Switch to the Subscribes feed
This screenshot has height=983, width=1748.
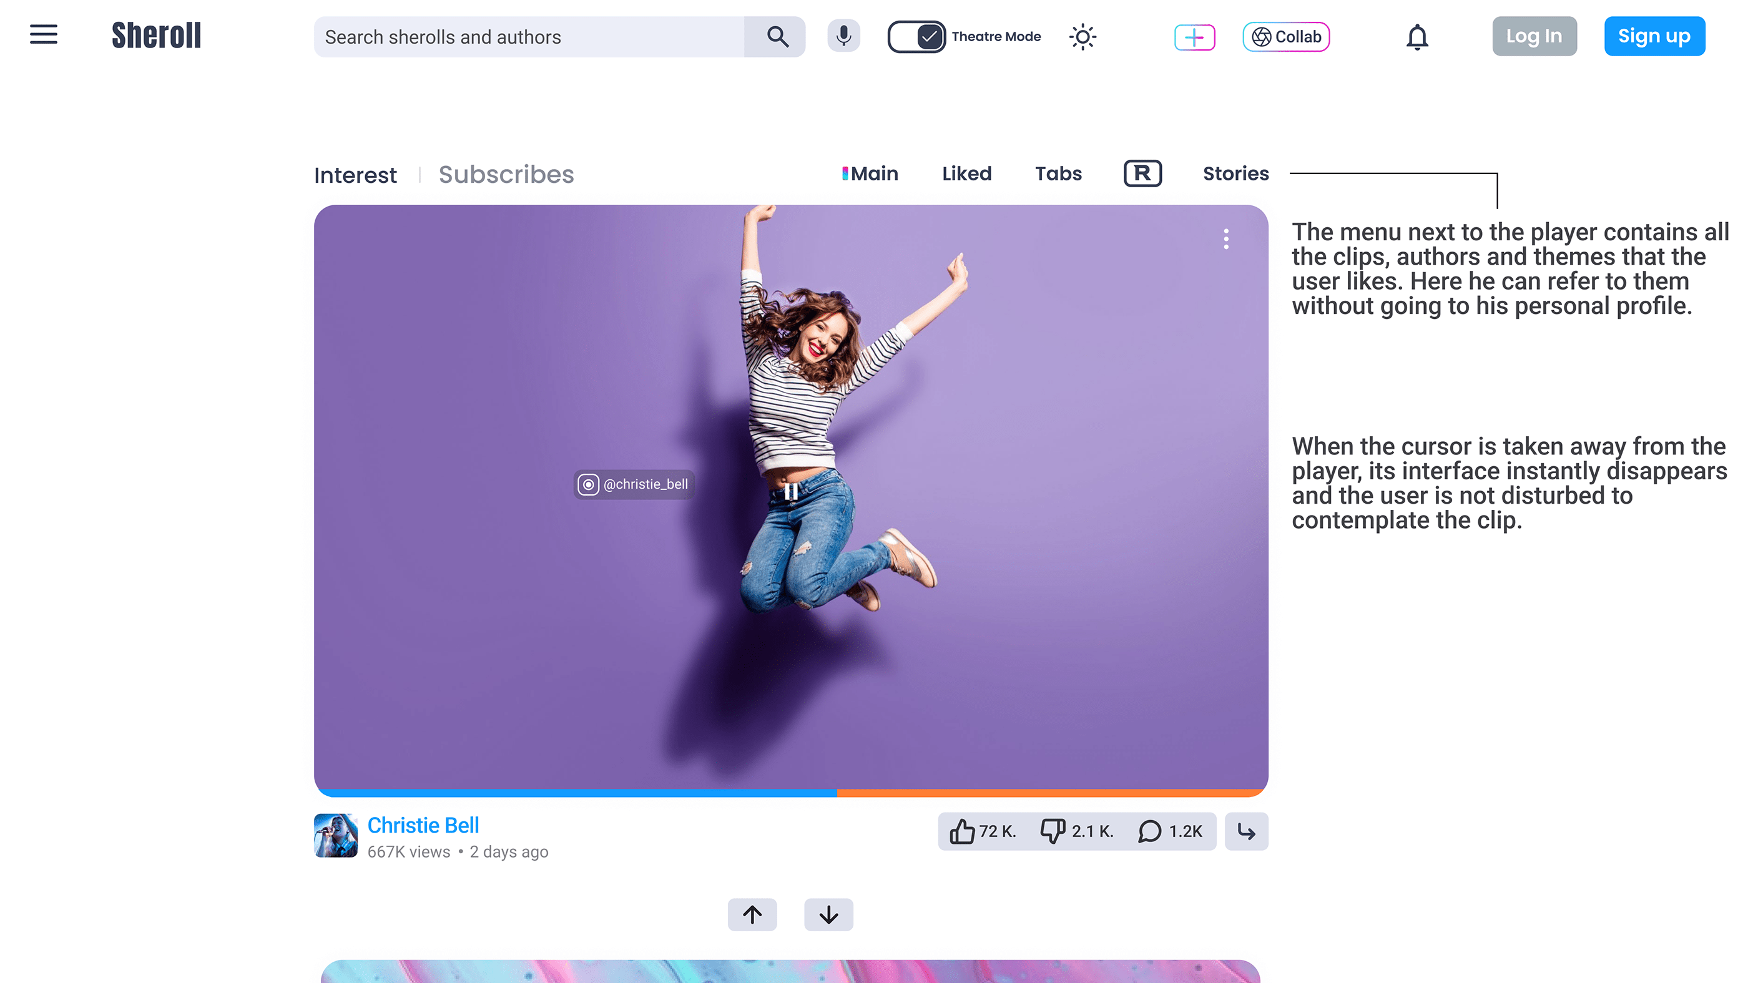pos(506,174)
